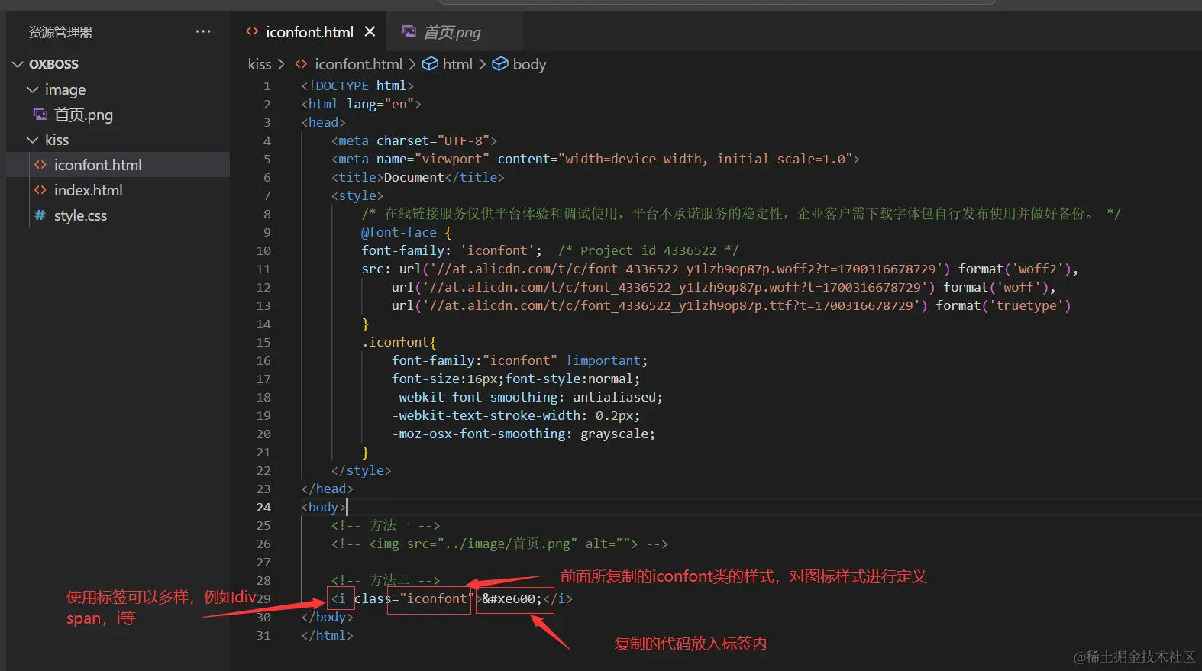The image size is (1202, 671).
Task: Open the explorer more actions ellipsis
Action: coord(202,31)
